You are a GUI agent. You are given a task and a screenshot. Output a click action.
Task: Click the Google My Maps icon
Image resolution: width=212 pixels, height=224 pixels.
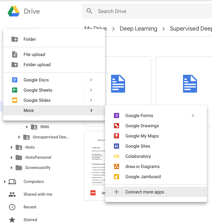coord(117,136)
